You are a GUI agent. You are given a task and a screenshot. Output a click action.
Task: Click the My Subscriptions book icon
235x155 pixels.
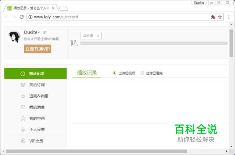(23, 85)
